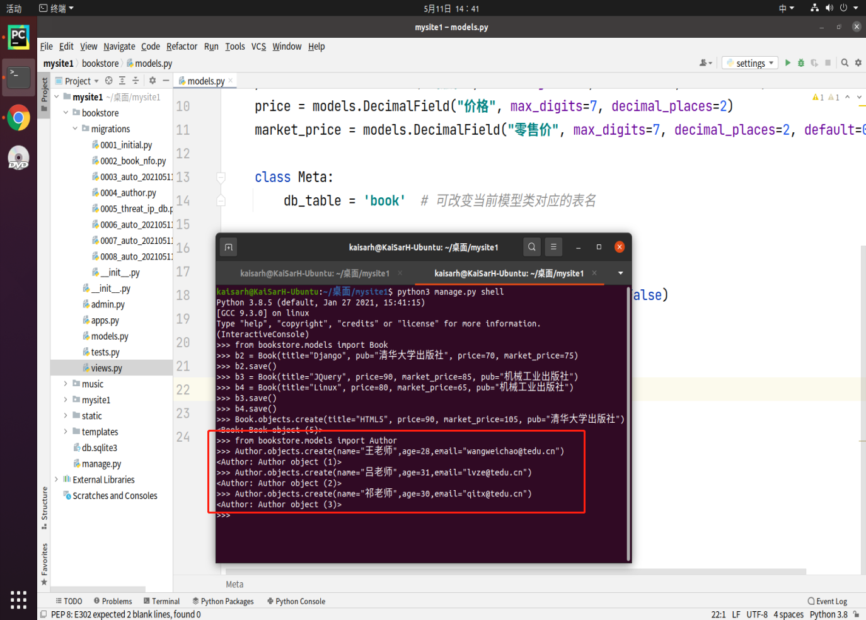This screenshot has width=866, height=620.
Task: Open the File menu
Action: 47,47
